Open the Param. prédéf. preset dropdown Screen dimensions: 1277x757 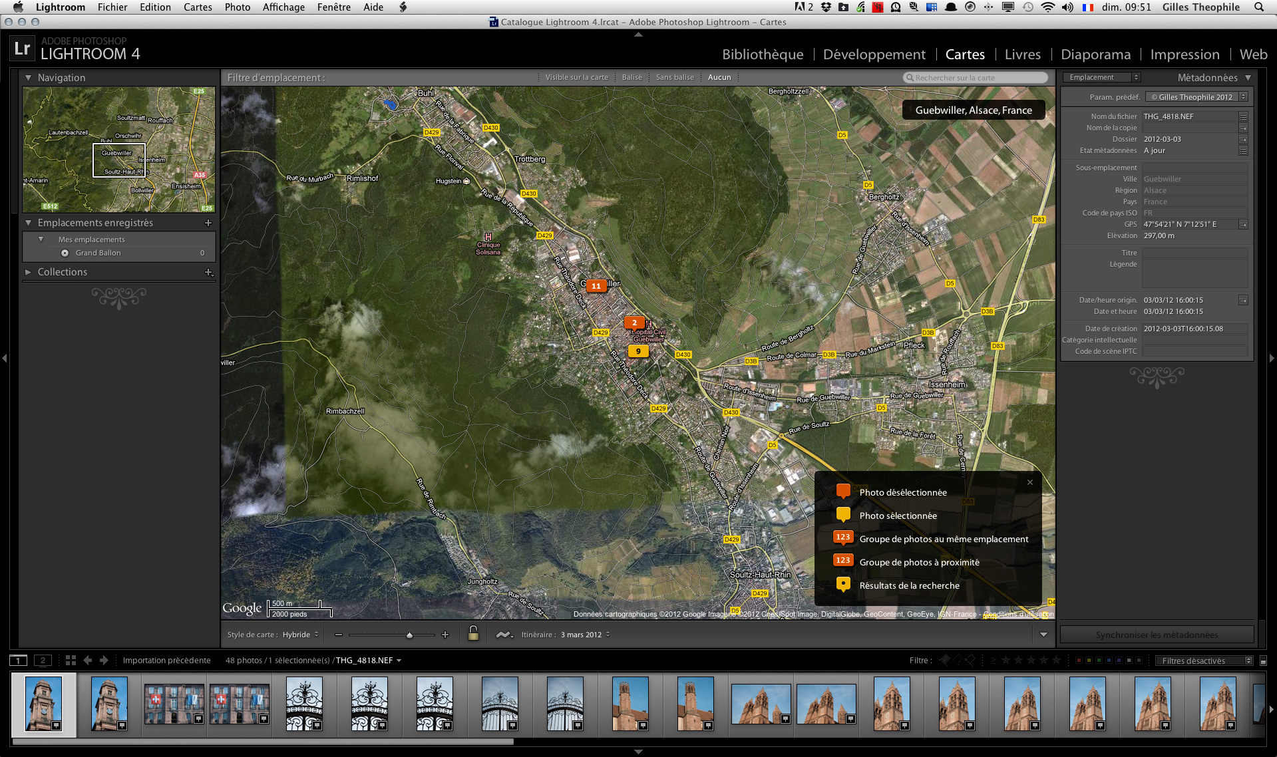(x=1196, y=97)
